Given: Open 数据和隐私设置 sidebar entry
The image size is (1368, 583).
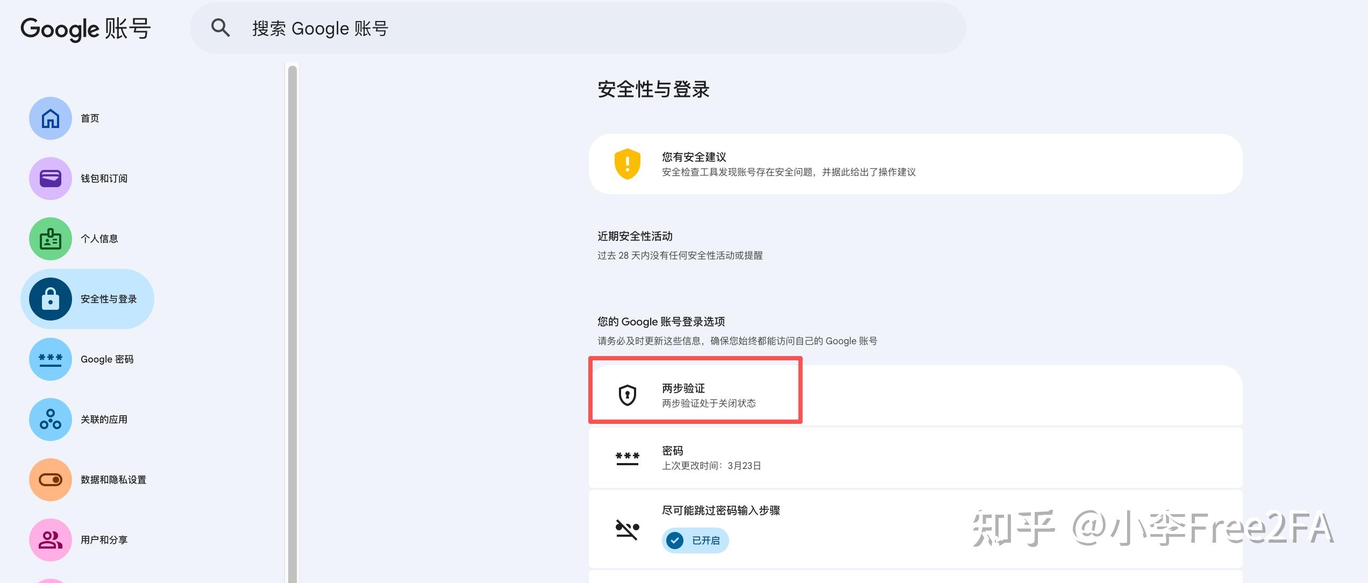Looking at the screenshot, I should click(113, 480).
